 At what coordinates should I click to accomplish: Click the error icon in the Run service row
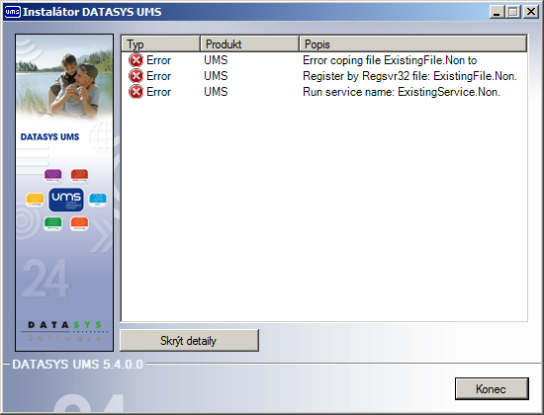(x=136, y=92)
